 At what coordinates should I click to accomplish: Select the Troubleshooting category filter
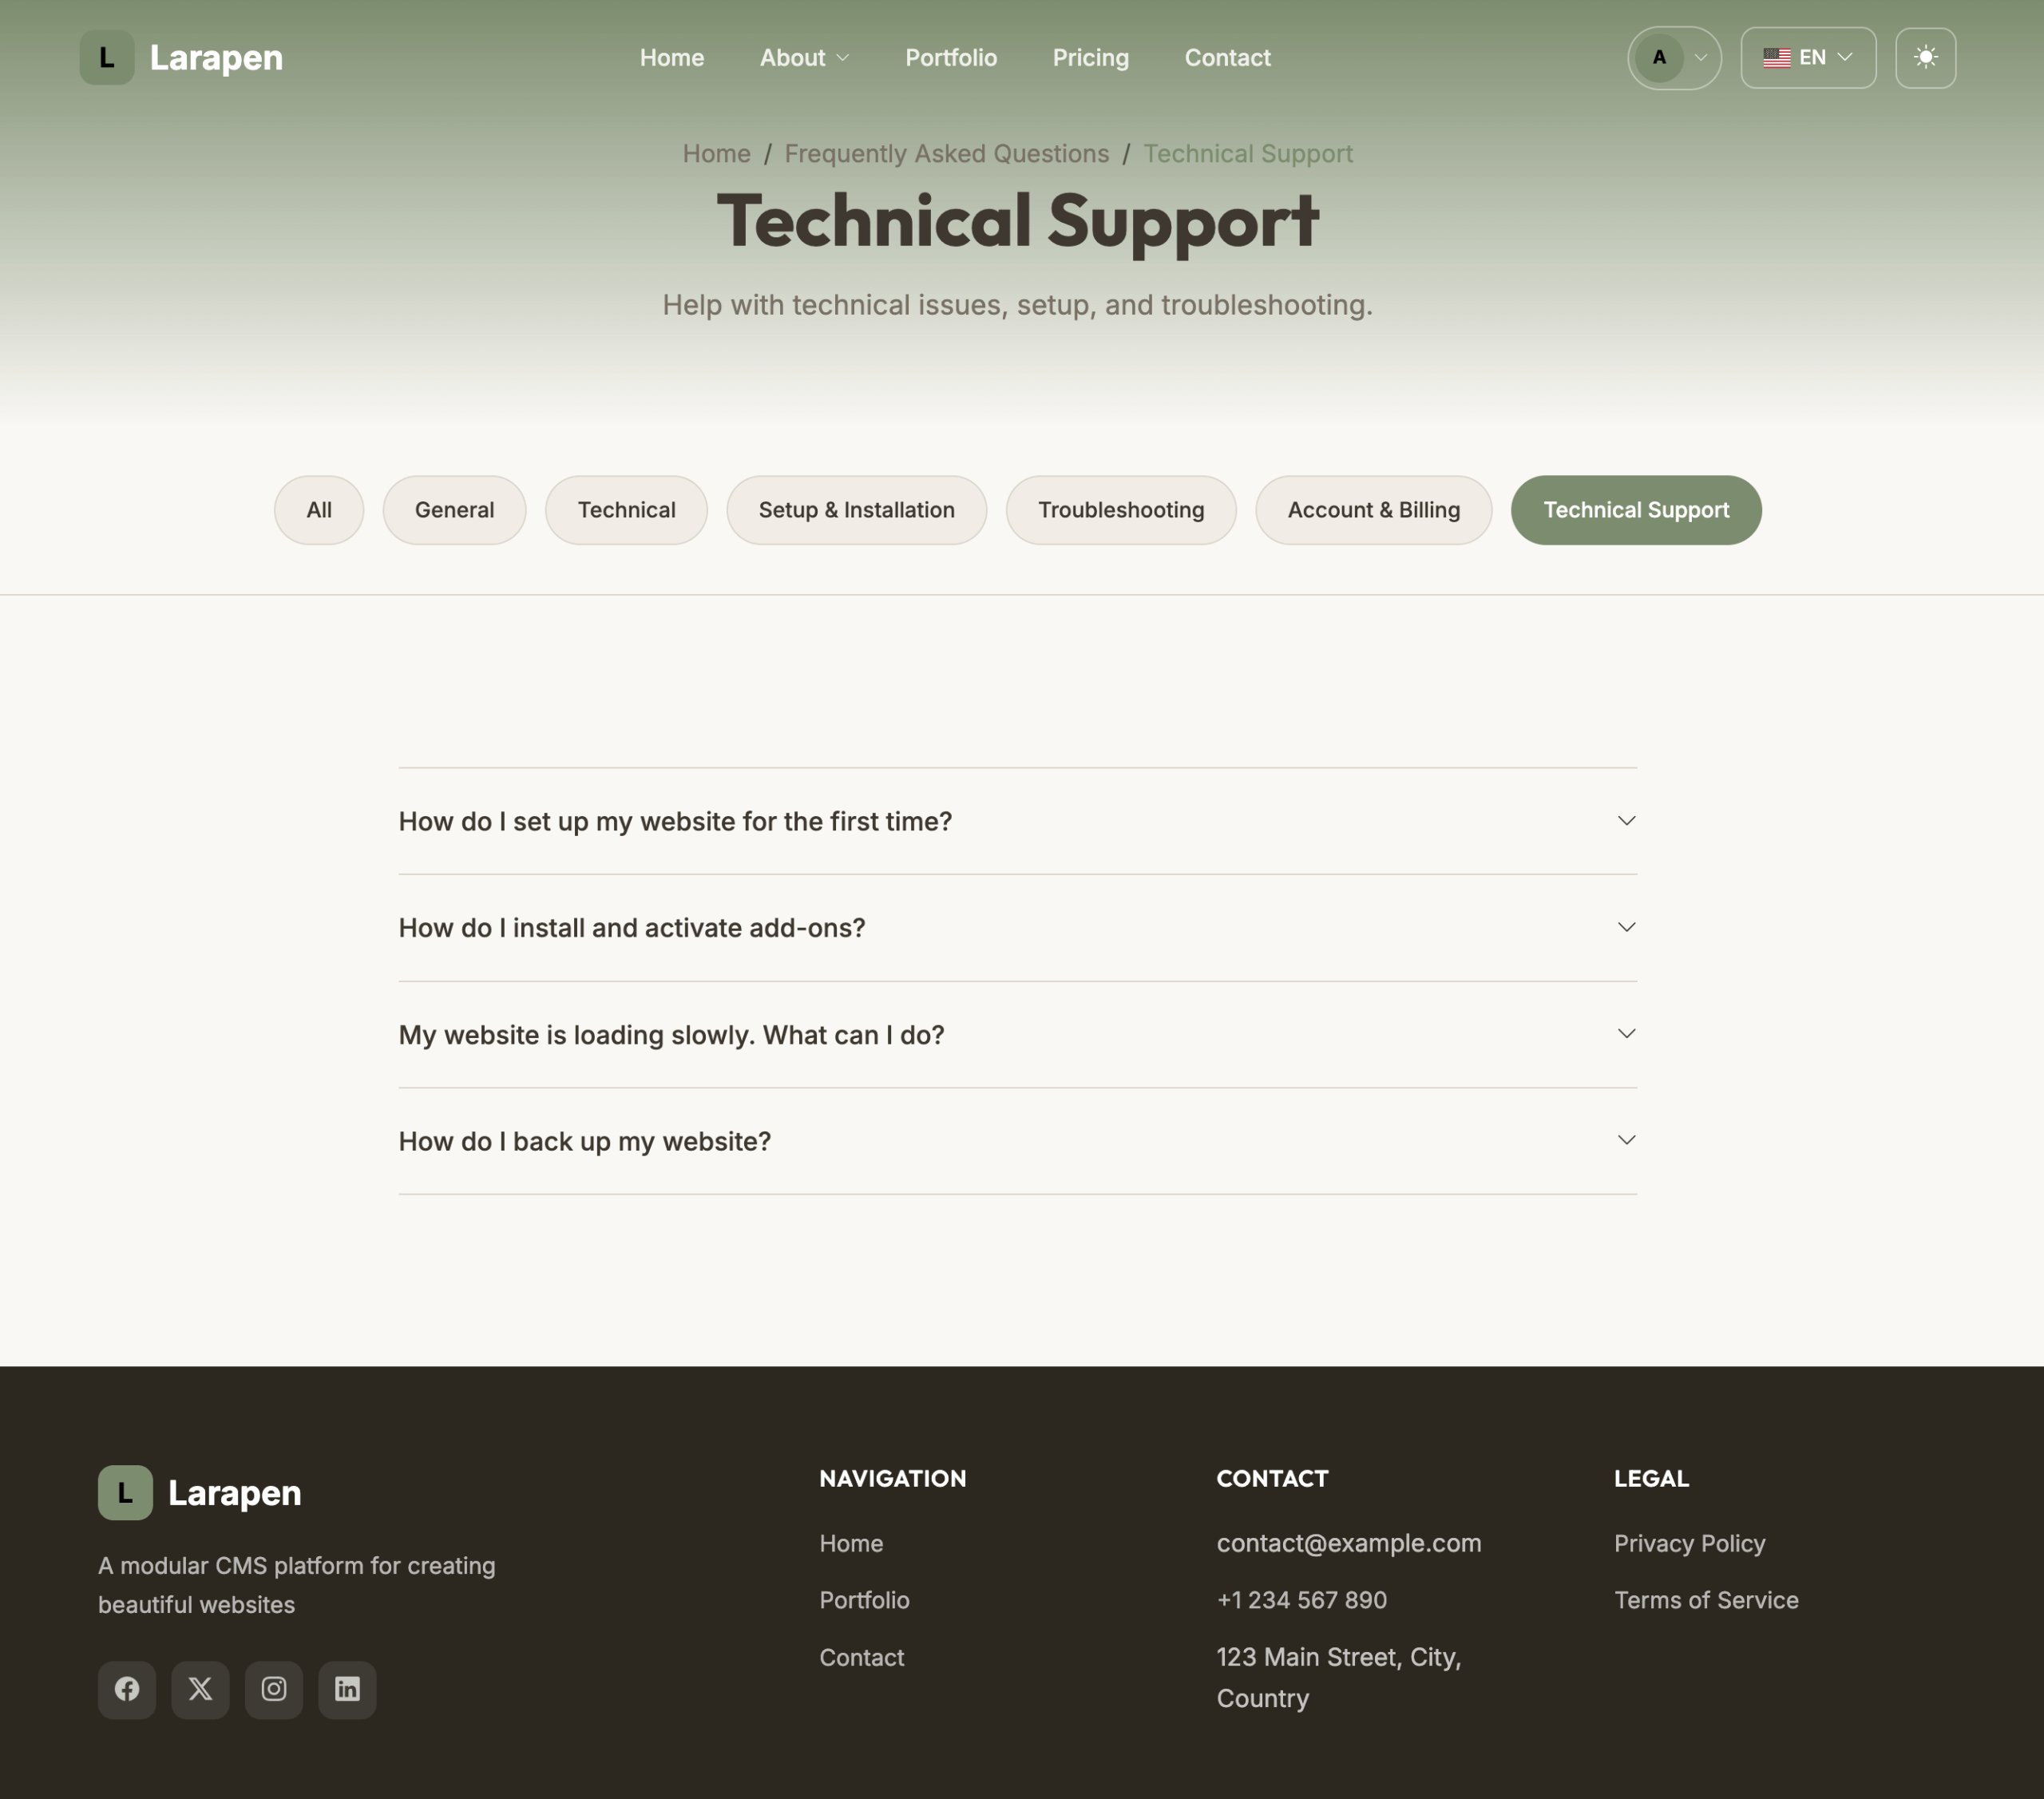(1121, 510)
